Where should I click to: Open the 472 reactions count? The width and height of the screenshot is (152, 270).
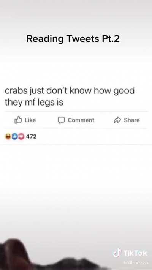(31, 137)
